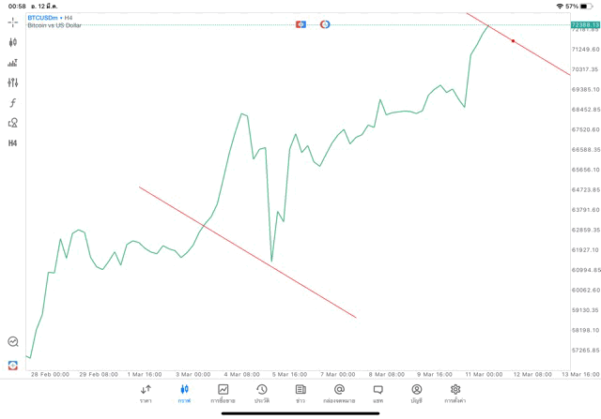
Task: Open the drawing objects shapes icon
Action: coord(13,123)
